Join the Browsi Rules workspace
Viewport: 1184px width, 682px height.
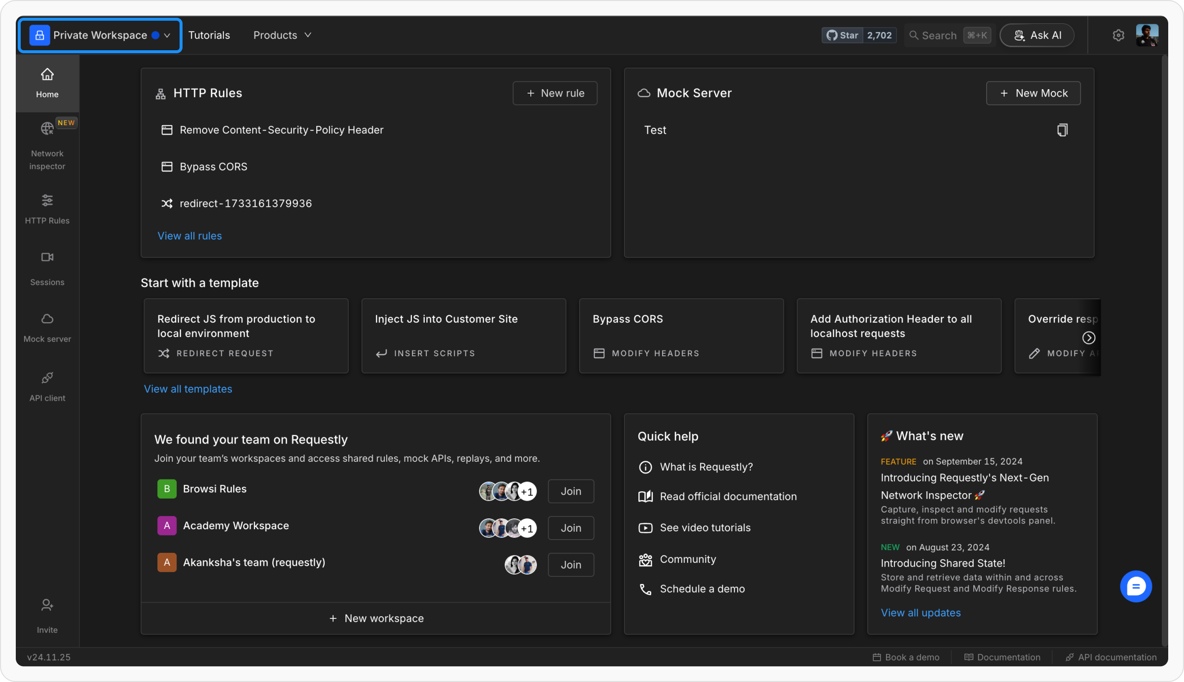(x=571, y=491)
